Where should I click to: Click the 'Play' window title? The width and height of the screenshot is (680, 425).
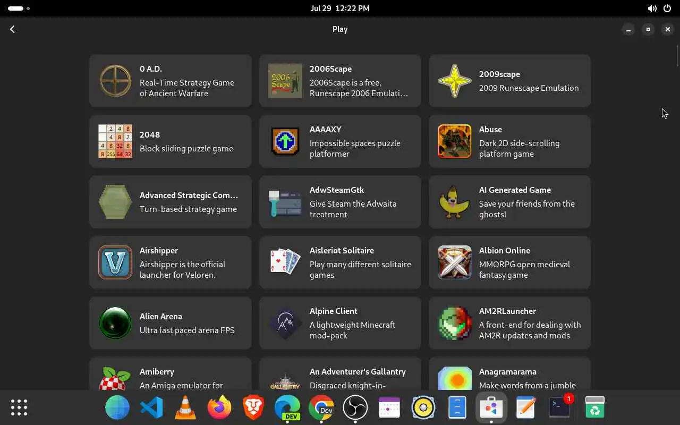click(340, 29)
